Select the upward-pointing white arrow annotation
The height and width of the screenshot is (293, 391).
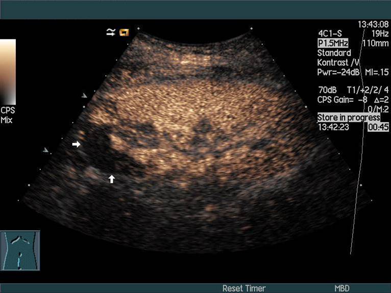(112, 179)
